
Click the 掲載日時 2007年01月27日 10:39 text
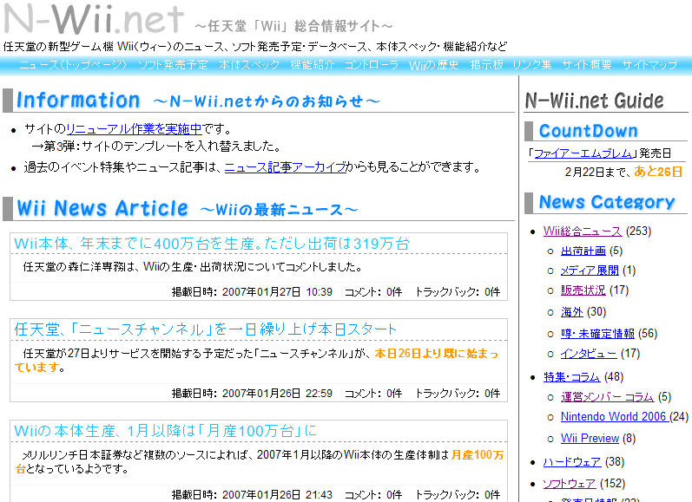point(252,292)
